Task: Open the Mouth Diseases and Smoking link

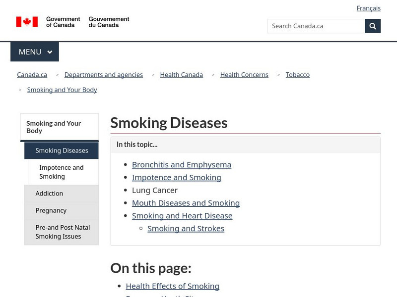Action: (x=186, y=203)
